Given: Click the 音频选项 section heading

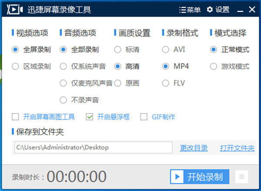Looking at the screenshot, I should [80, 33].
